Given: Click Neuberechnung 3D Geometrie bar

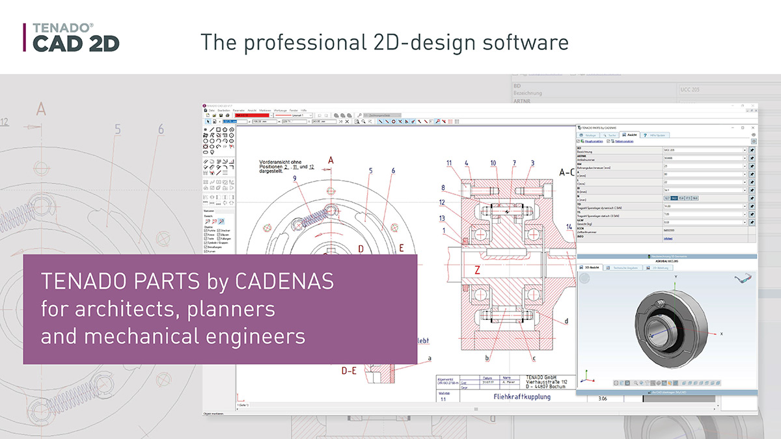Looking at the screenshot, I should (x=667, y=256).
